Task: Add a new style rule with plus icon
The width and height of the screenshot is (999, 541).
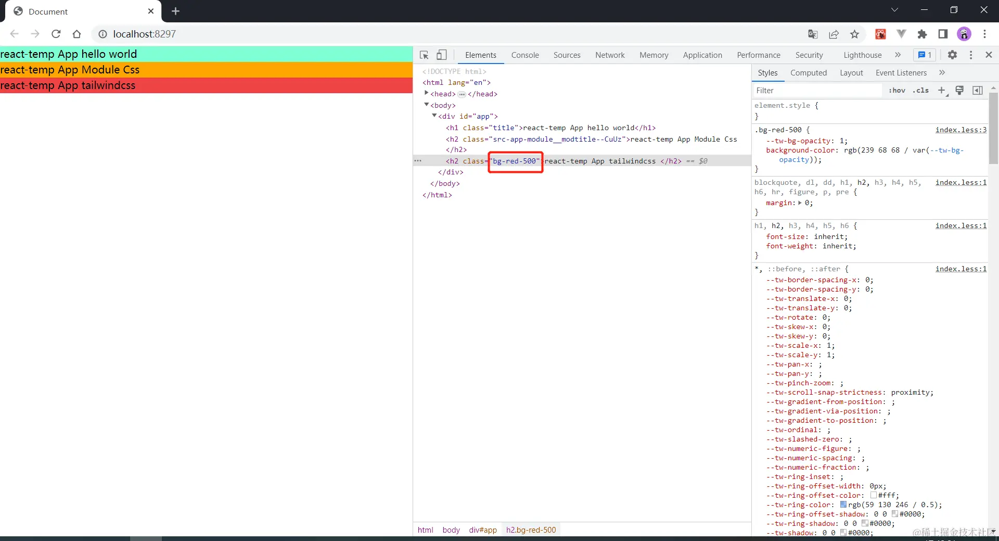Action: (942, 90)
